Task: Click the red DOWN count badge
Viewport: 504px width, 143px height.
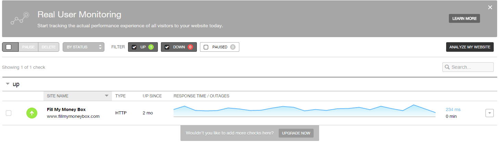Action: tap(190, 47)
